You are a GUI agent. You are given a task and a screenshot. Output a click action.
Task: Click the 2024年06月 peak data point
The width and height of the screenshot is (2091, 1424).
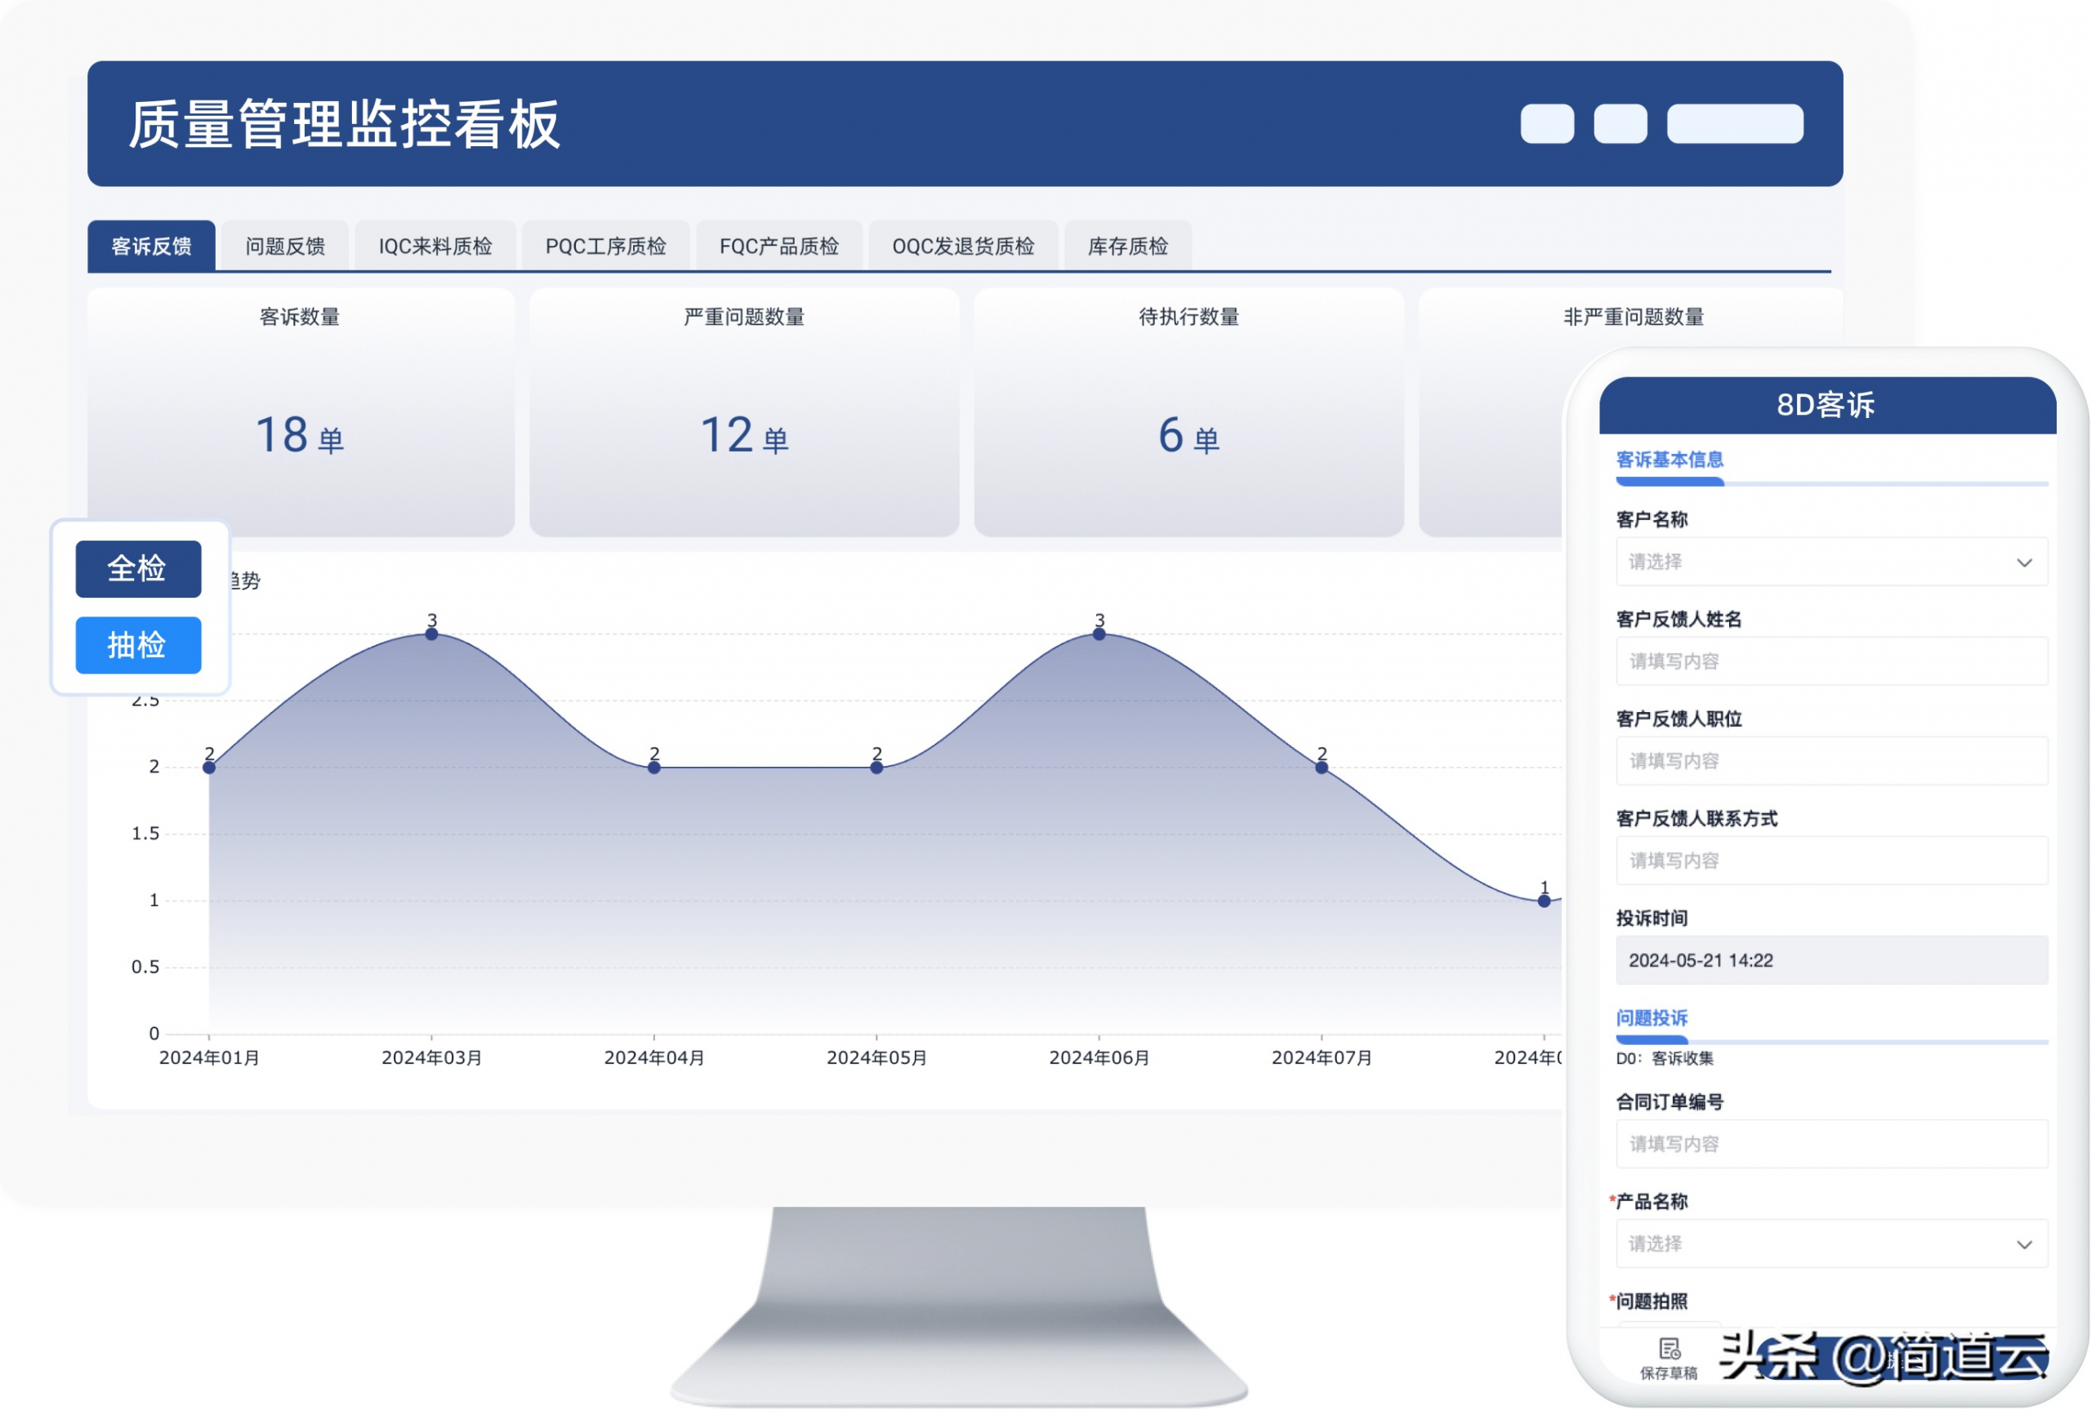point(1099,634)
